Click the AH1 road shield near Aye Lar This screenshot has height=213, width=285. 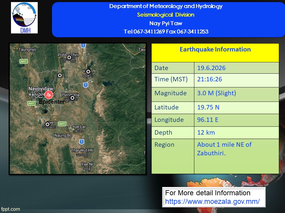62,124
